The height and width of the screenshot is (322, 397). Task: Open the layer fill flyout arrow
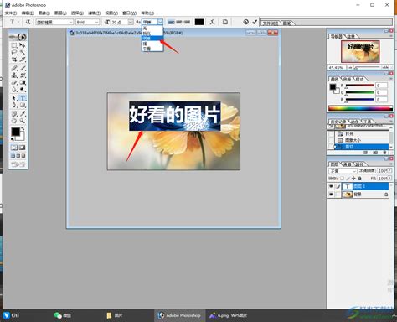389,178
